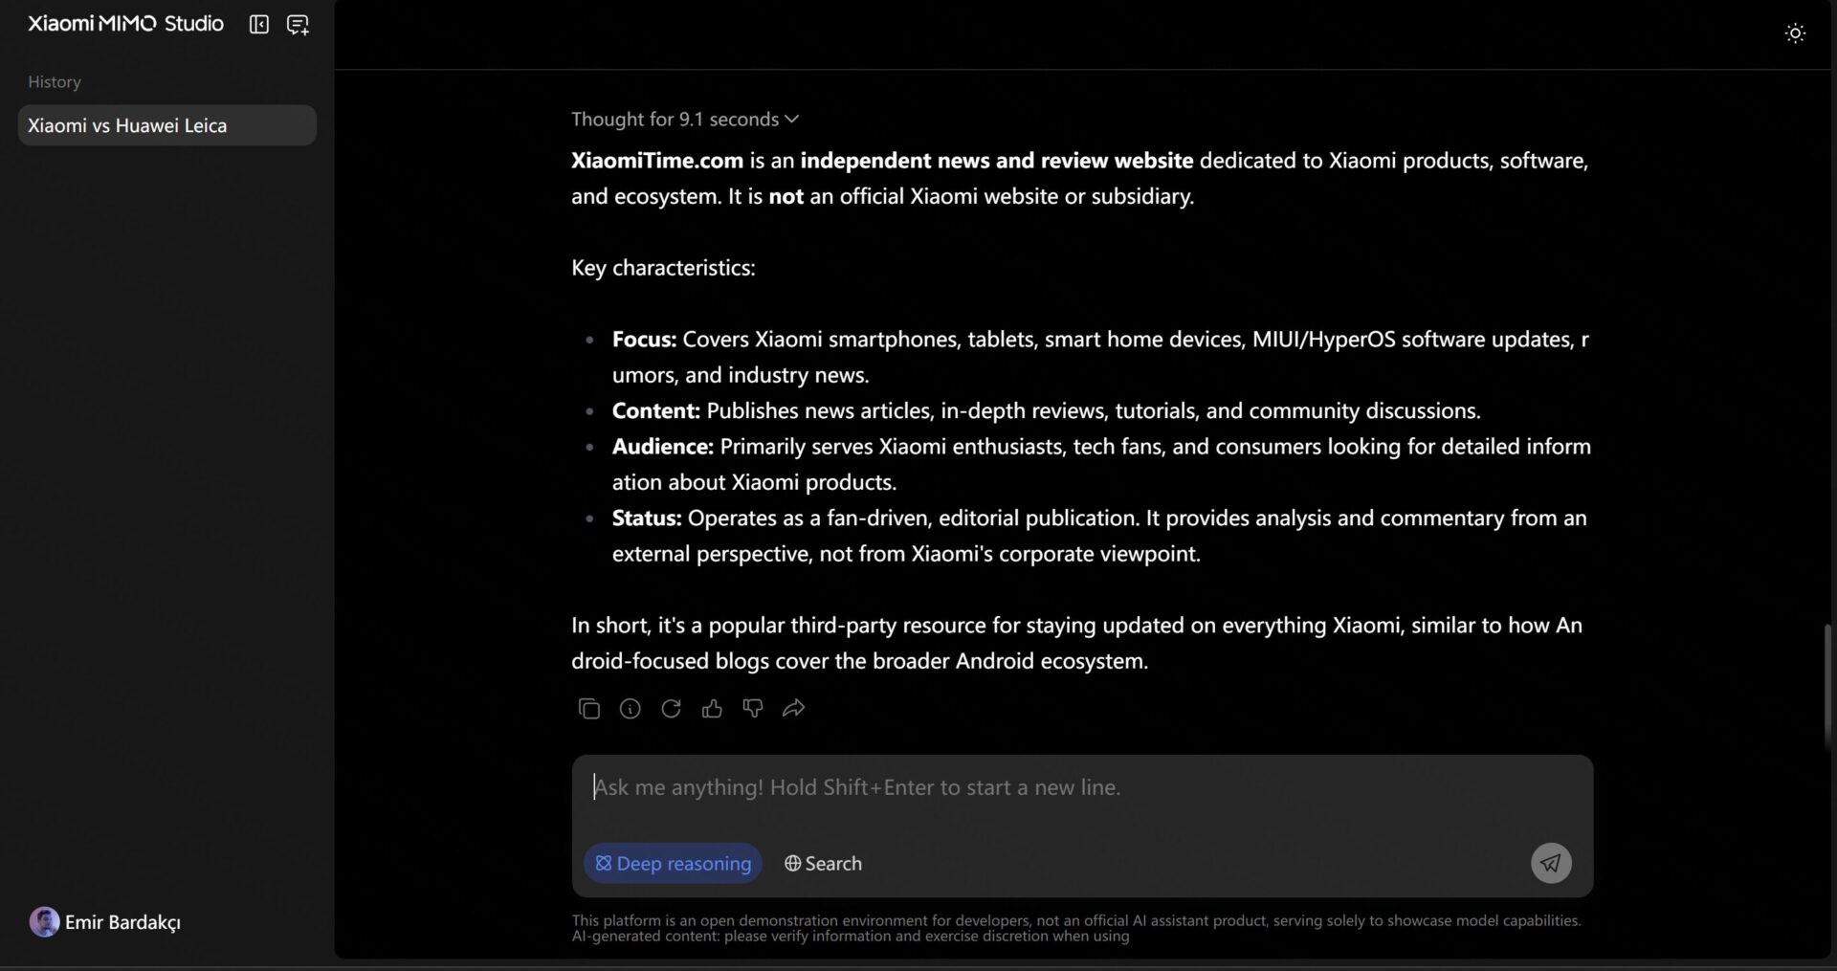Regenerate the response about XiaomiTime.com
The image size is (1837, 971).
coord(671,709)
